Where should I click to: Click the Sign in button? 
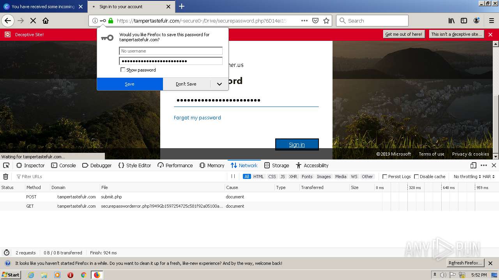(297, 145)
